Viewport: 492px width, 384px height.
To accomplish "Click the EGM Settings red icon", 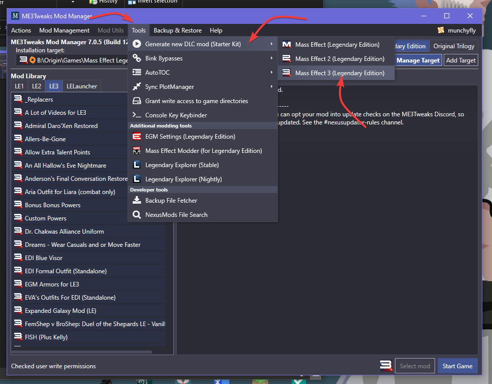I will coord(137,136).
